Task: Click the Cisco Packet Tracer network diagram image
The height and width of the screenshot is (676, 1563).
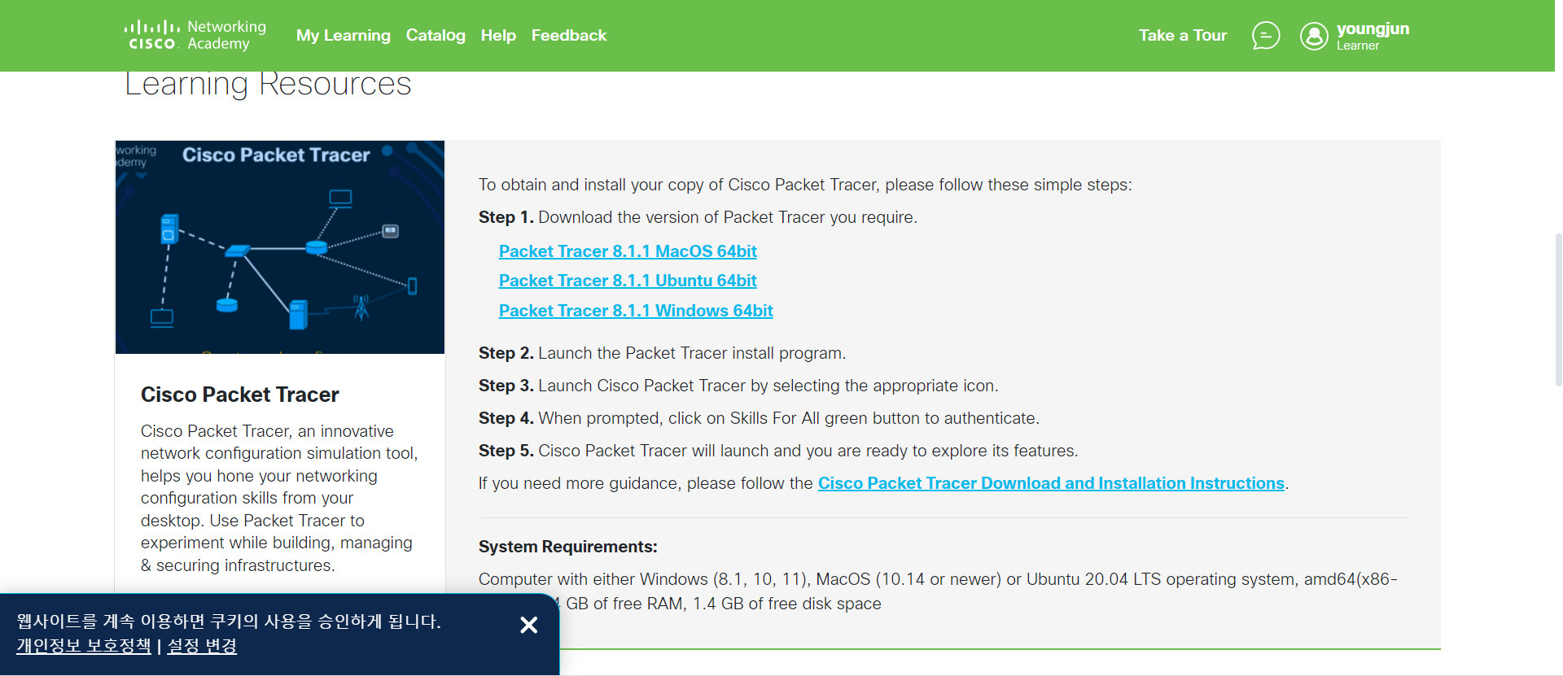Action: pyautogui.click(x=280, y=247)
